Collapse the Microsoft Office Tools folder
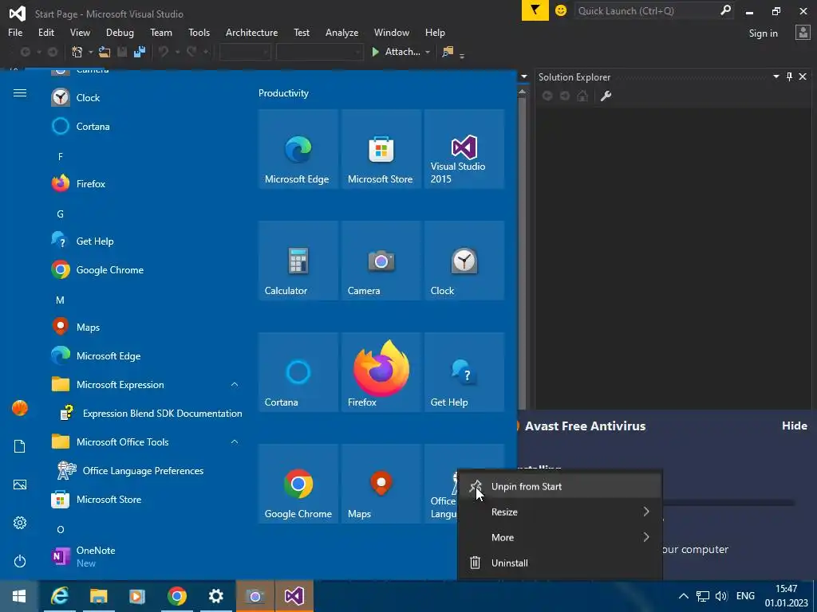817x612 pixels. tap(235, 441)
